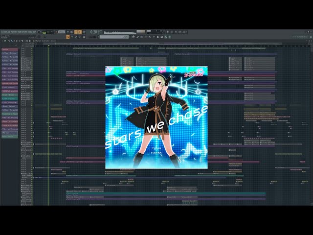Open the PATTERNS menu

pos(14,32)
